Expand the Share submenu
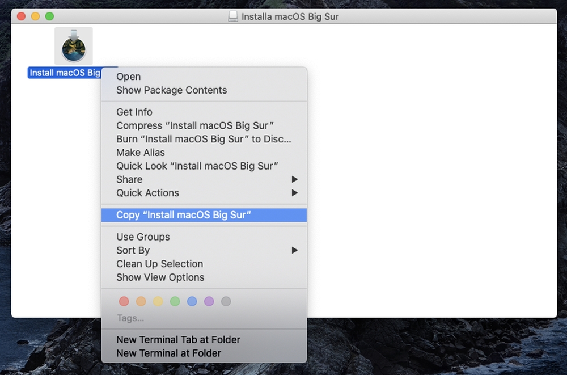The width and height of the screenshot is (567, 375). point(204,179)
